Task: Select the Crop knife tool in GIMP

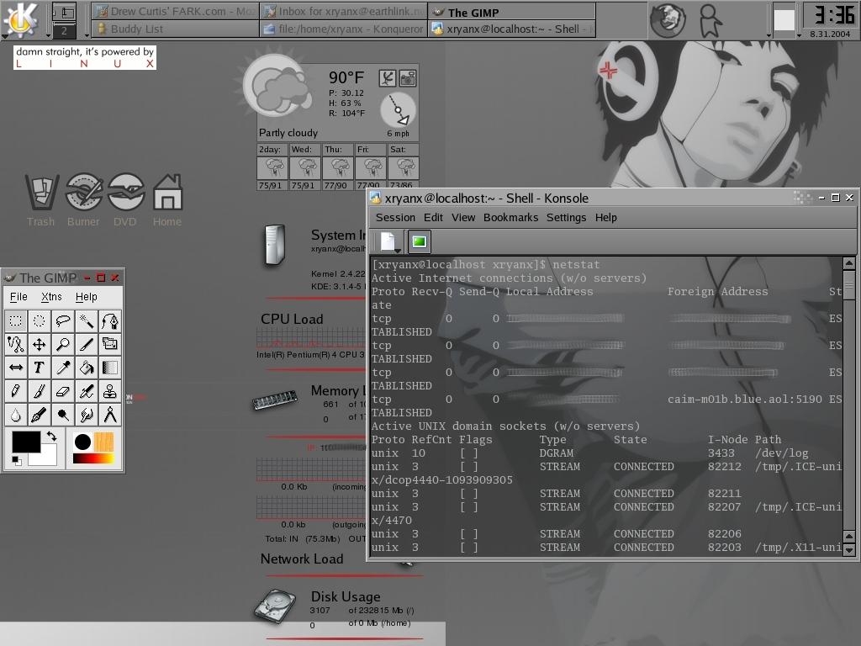Action: (87, 344)
